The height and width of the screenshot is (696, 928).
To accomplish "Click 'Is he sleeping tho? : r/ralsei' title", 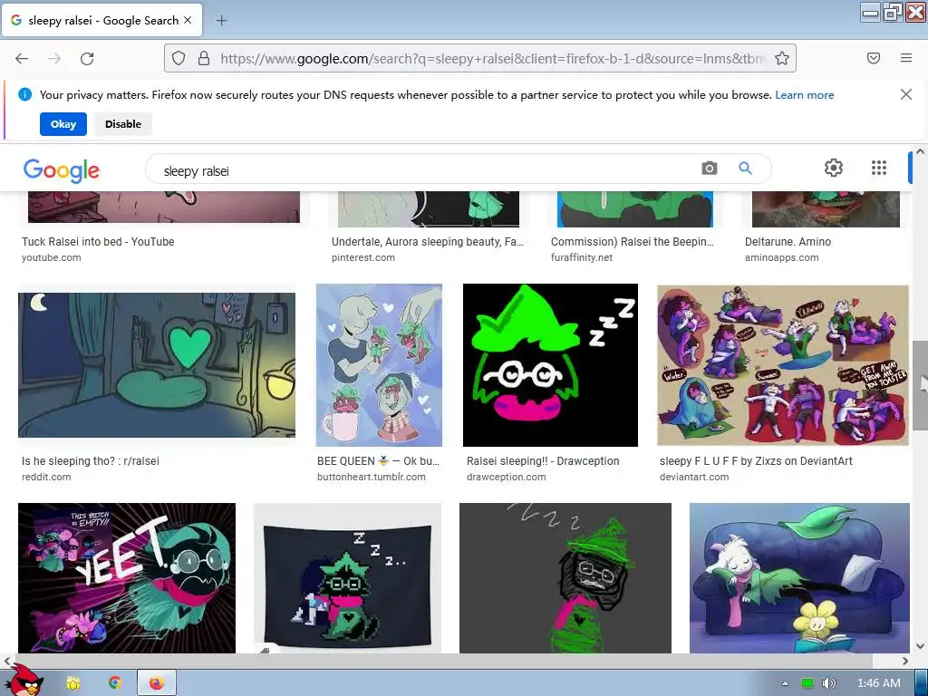I will tap(91, 461).
